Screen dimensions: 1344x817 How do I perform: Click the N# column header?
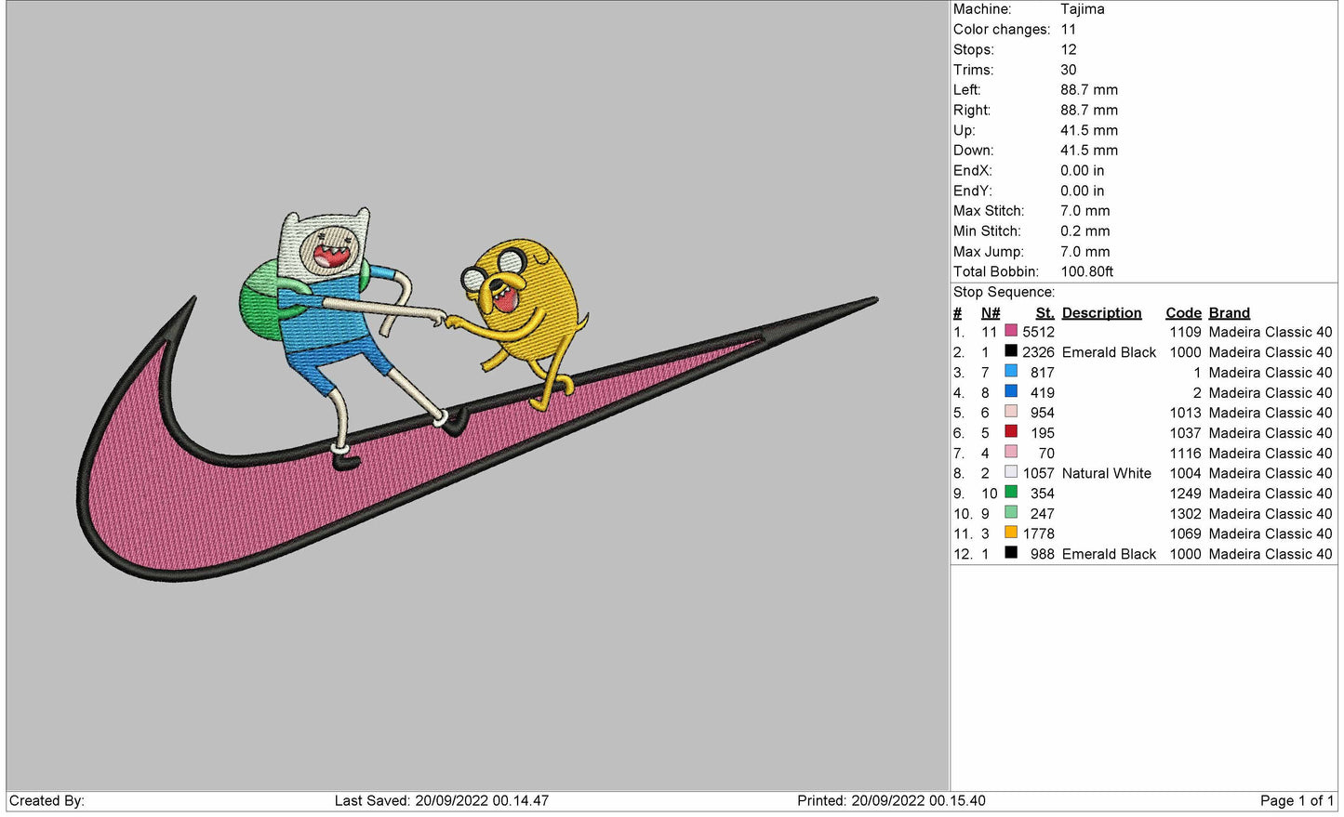991,313
